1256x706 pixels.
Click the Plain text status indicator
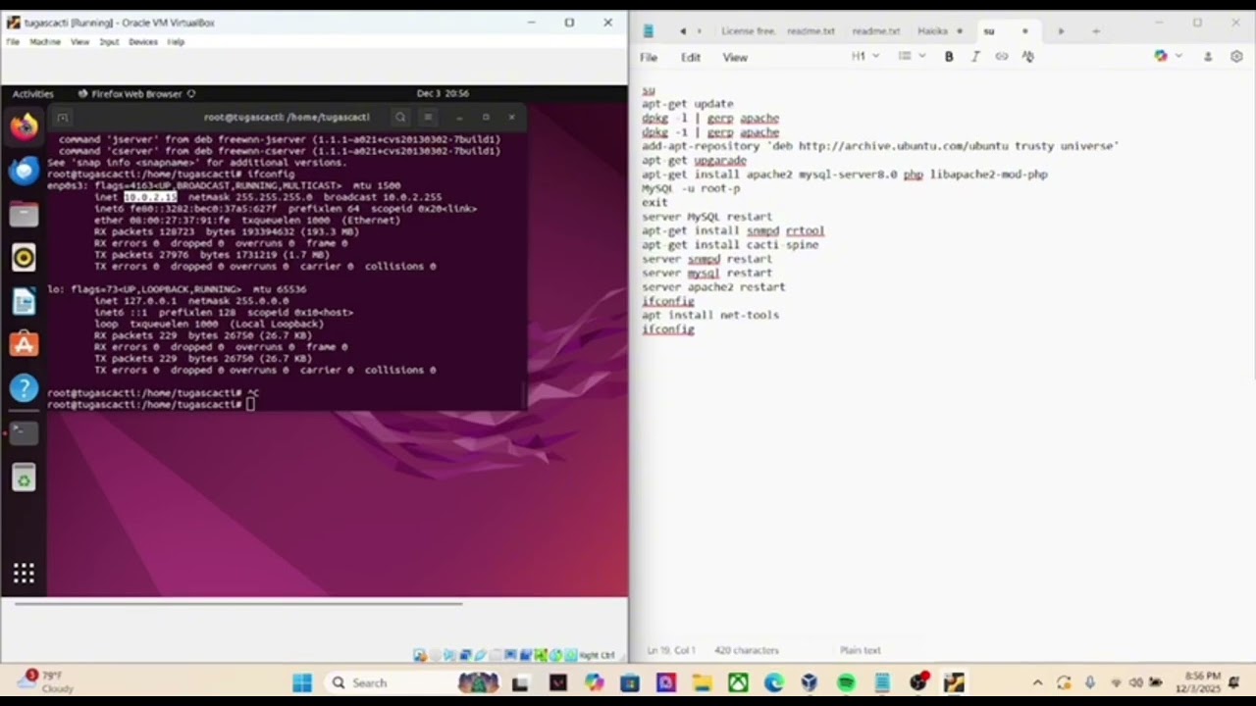(x=860, y=650)
